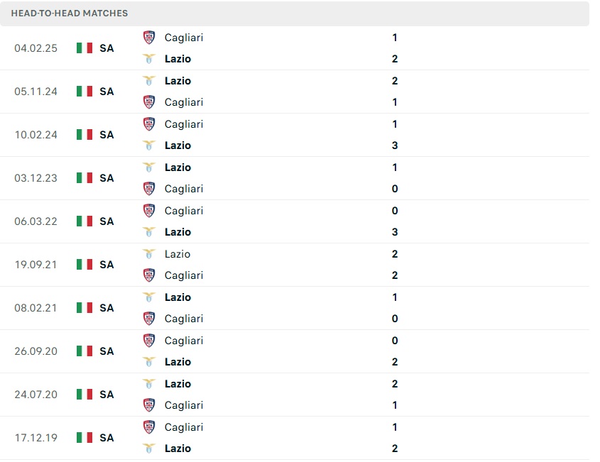Click the Lazio club crest in the 10.02.24 row

coord(150,145)
